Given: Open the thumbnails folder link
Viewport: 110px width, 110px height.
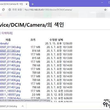Looking at the screenshot, I should click(x=4, y=43).
